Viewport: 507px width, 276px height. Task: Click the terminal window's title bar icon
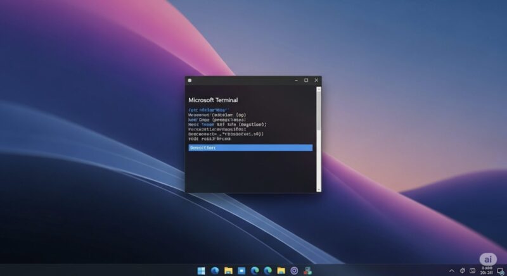pyautogui.click(x=189, y=80)
